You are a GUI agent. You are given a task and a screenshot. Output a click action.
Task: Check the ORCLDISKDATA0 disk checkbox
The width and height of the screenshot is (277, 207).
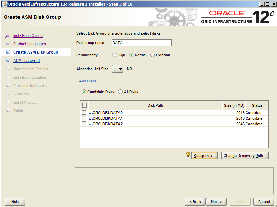(x=84, y=113)
